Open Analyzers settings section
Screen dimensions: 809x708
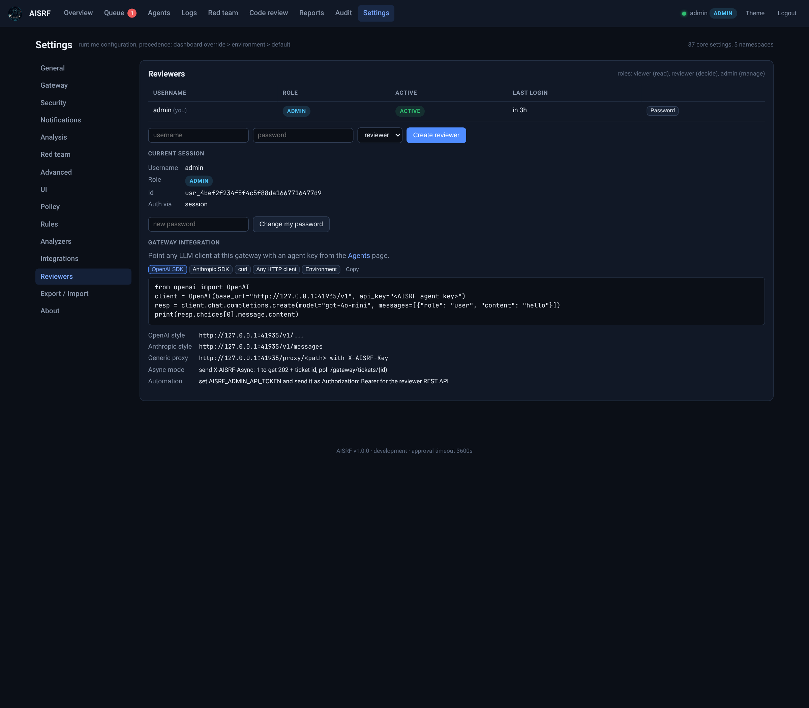tap(83, 241)
